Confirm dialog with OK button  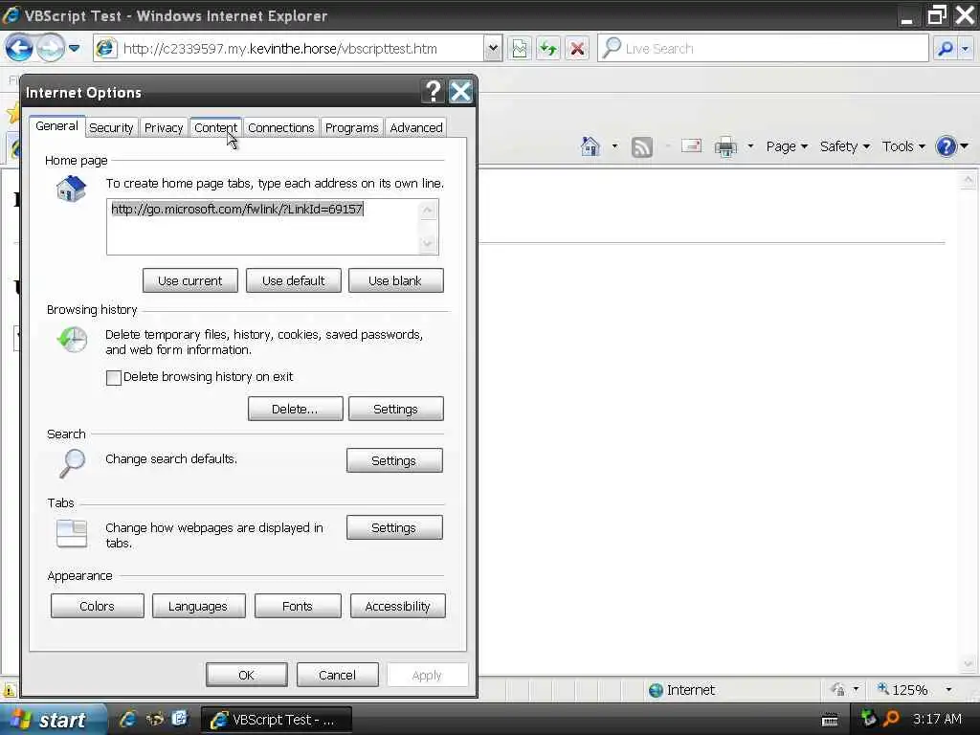point(246,675)
